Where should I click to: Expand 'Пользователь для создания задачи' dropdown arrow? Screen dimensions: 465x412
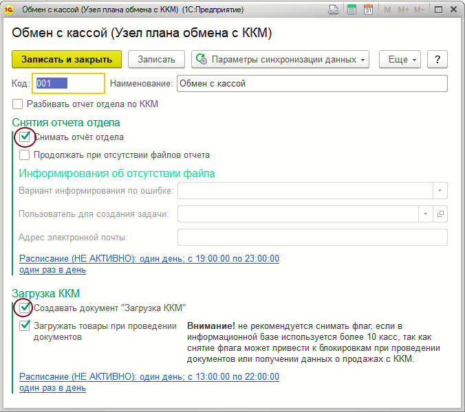tap(426, 214)
